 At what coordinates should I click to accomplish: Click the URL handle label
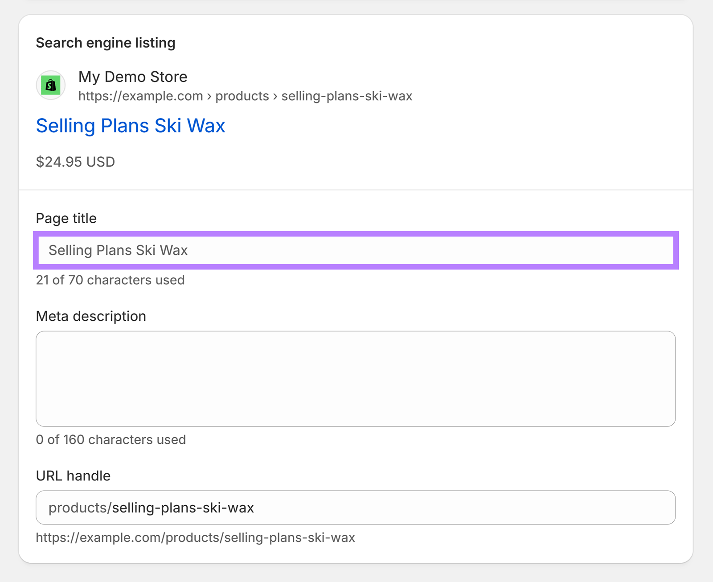pos(73,475)
